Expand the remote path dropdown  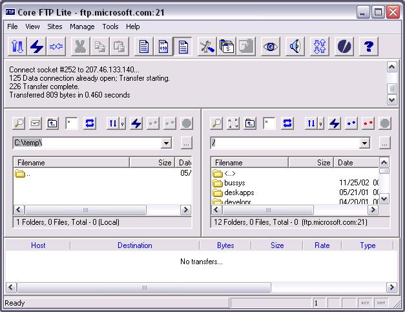click(x=365, y=143)
